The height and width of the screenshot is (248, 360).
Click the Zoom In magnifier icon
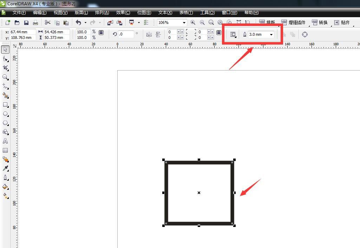point(193,22)
